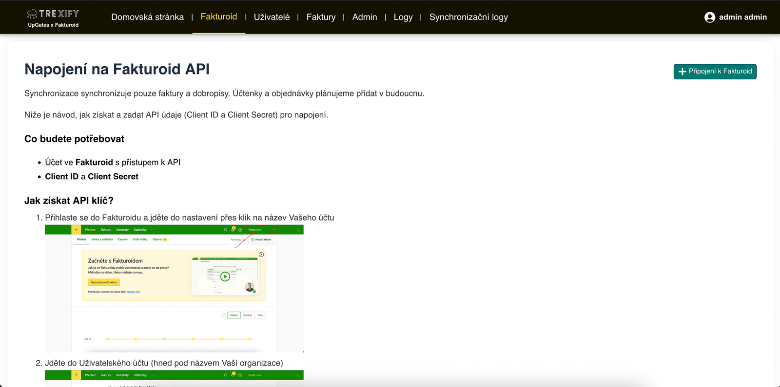780x387 pixels.
Task: Click the list item Client ID a Client Secret
Action: coord(92,176)
